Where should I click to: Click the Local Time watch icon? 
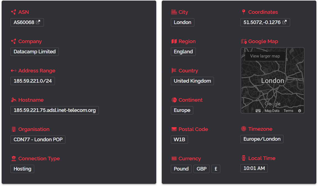(x=243, y=158)
